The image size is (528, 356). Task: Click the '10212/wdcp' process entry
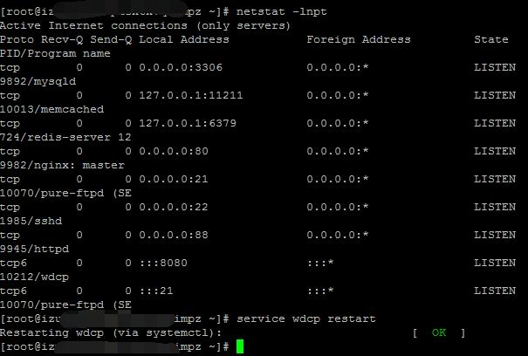(34, 277)
